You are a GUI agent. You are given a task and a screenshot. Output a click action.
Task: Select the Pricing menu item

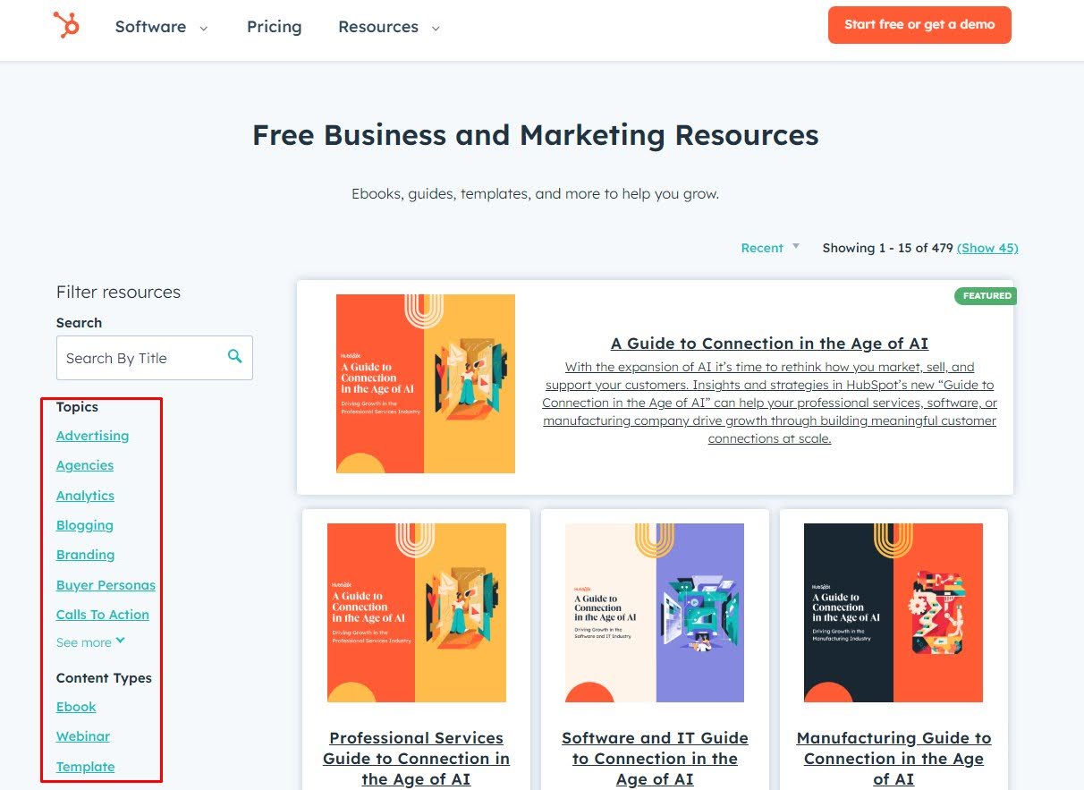coord(274,27)
